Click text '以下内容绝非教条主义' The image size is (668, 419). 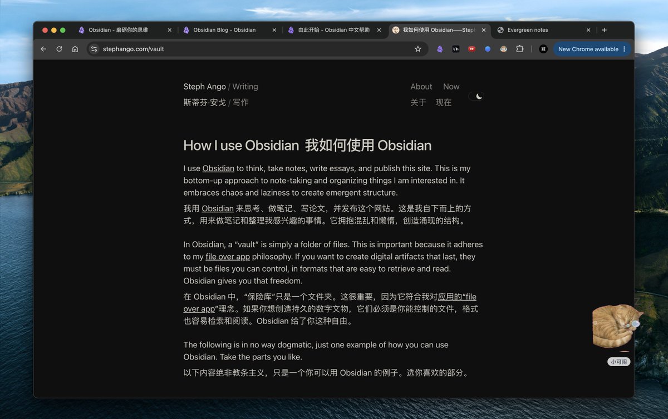(x=225, y=373)
